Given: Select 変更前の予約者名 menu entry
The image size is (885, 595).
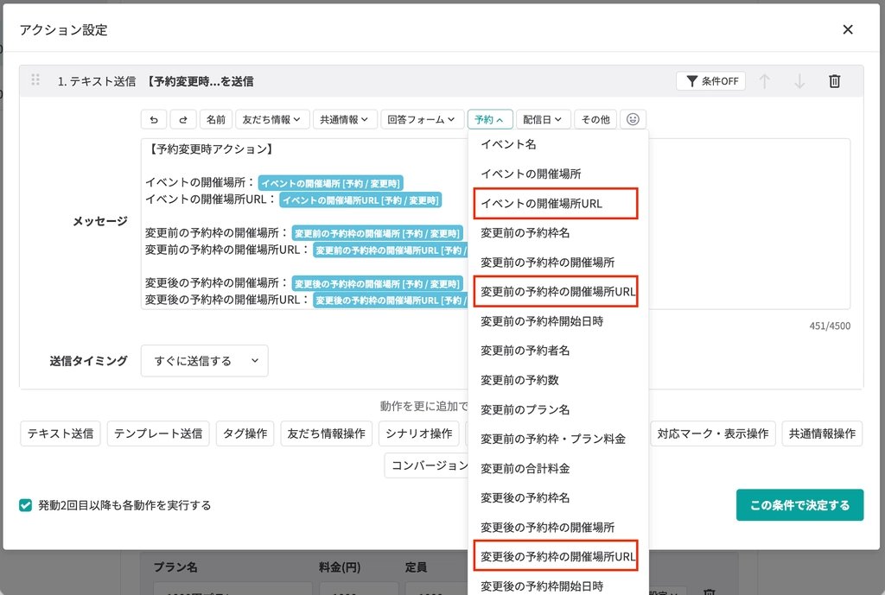Looking at the screenshot, I should (x=558, y=351).
